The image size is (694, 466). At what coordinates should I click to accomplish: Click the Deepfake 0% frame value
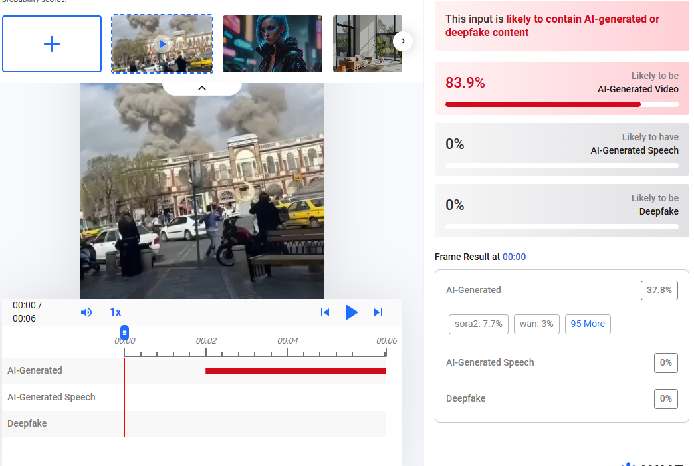(665, 399)
